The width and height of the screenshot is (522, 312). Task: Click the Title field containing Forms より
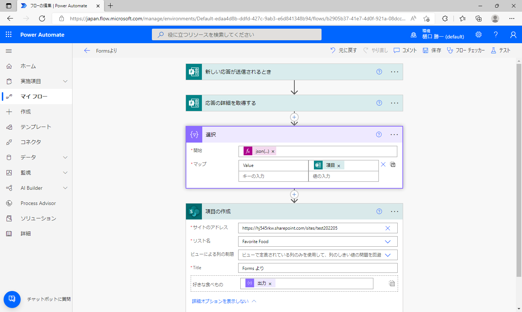pos(318,268)
